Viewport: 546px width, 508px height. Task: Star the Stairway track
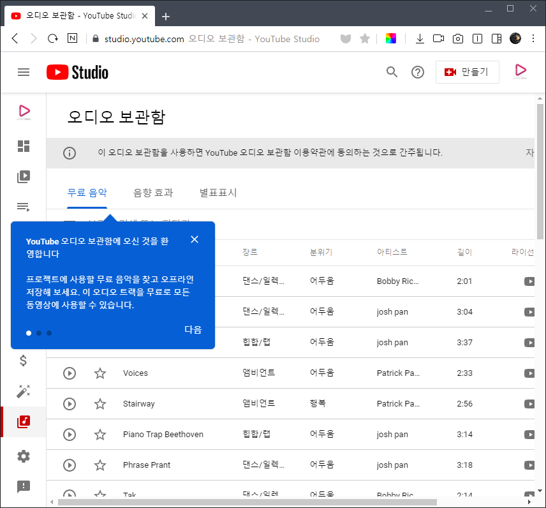coord(100,404)
